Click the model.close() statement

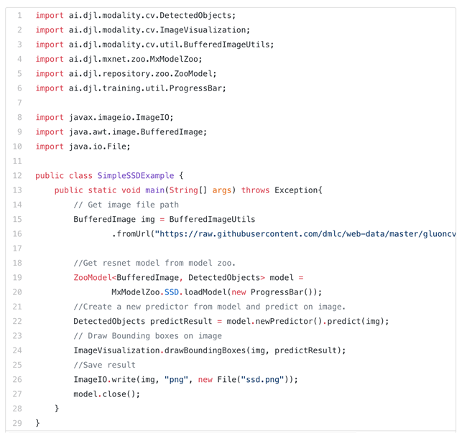coord(106,394)
